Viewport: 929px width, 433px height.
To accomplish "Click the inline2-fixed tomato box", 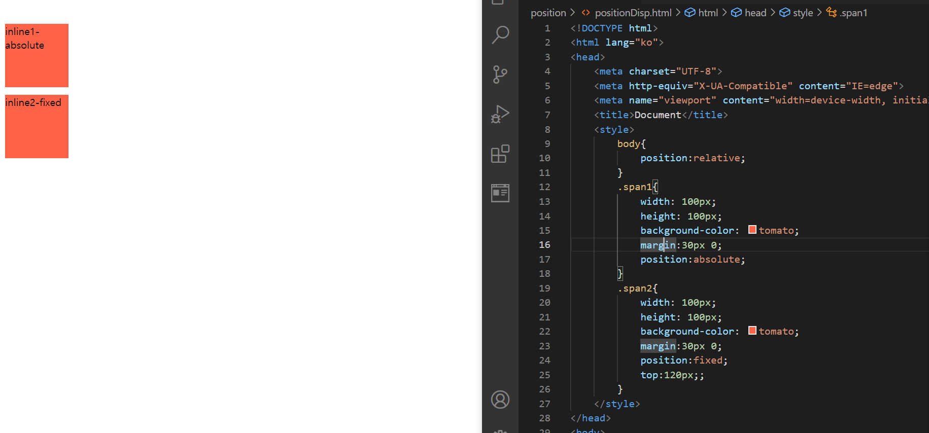I will pyautogui.click(x=37, y=126).
